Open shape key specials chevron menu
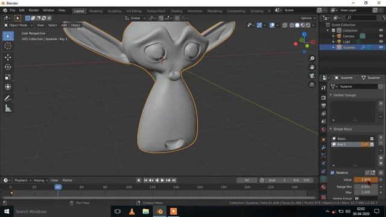Viewport: 386px width, 217px height. [x=381, y=150]
